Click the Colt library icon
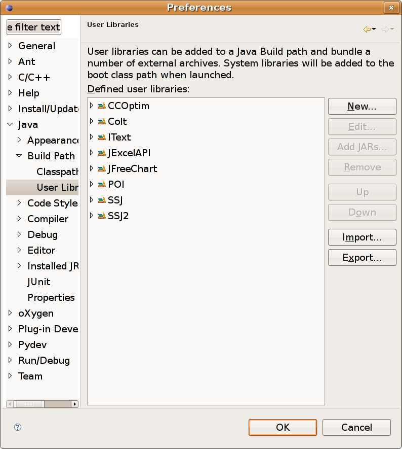Viewport: 402px width, 449px height. (x=102, y=122)
